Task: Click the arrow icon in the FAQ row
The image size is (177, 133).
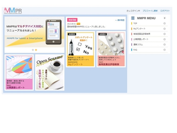Action: (x=165, y=50)
